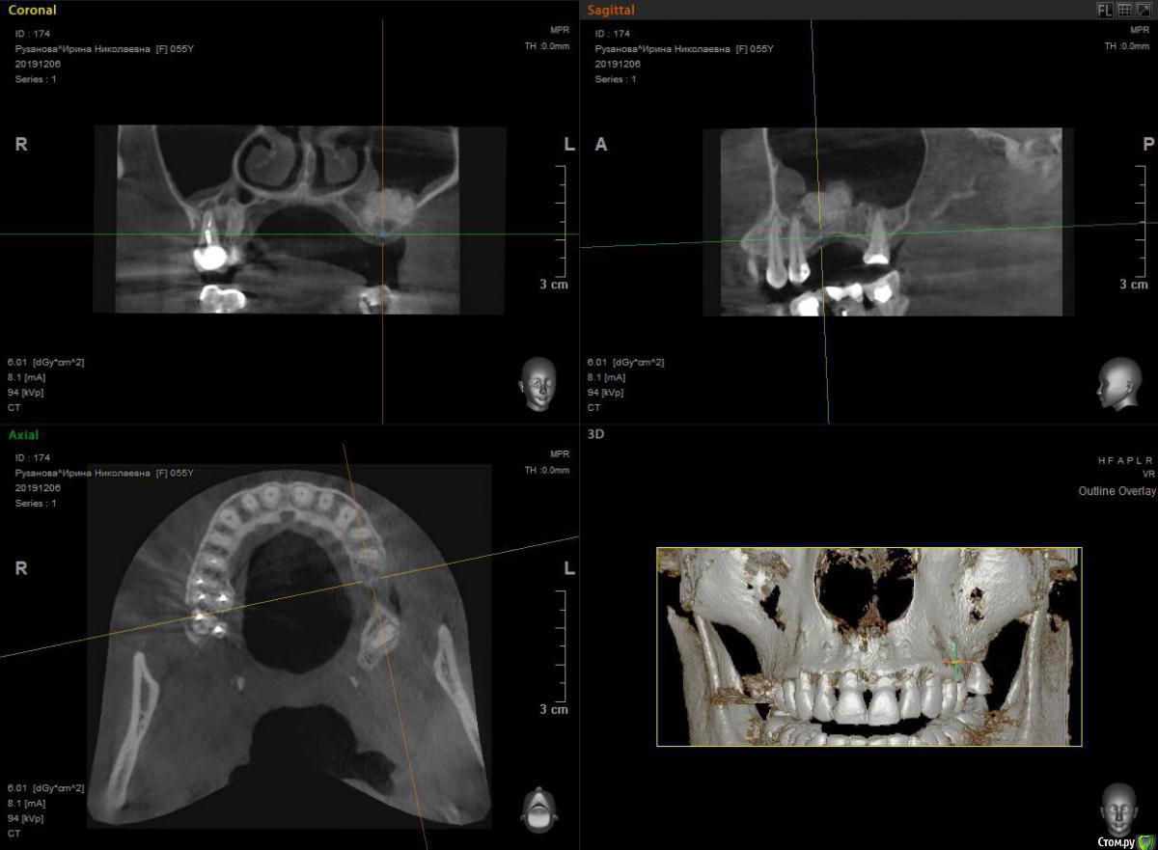Toggle MPR mode in the Coronal pane
Viewport: 1158px width, 850px height.
(560, 29)
